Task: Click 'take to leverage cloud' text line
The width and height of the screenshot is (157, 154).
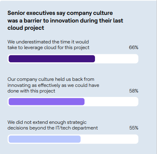Action: (x=48, y=47)
